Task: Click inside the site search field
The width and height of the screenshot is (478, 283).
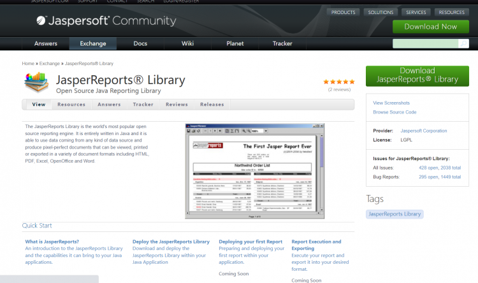Action: tap(426, 43)
